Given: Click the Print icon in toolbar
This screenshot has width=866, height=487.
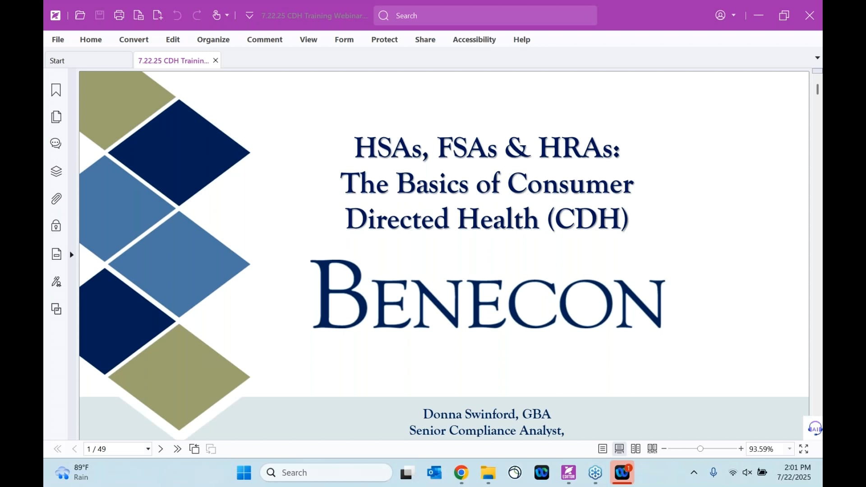Looking at the screenshot, I should pyautogui.click(x=119, y=15).
